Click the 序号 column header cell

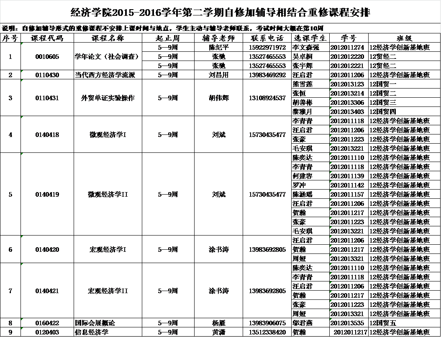pyautogui.click(x=10, y=38)
